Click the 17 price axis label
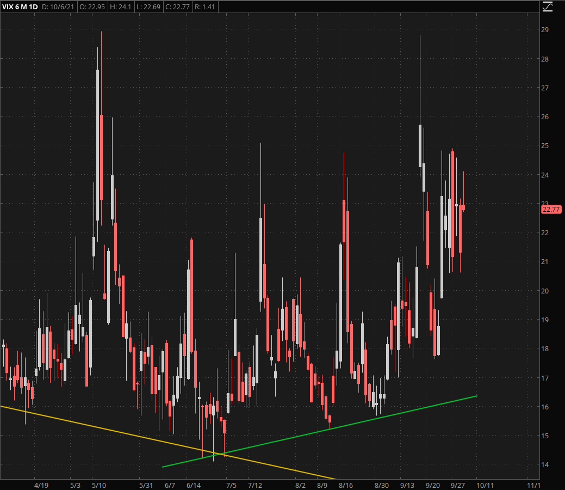This screenshot has height=490, width=565. [x=545, y=378]
